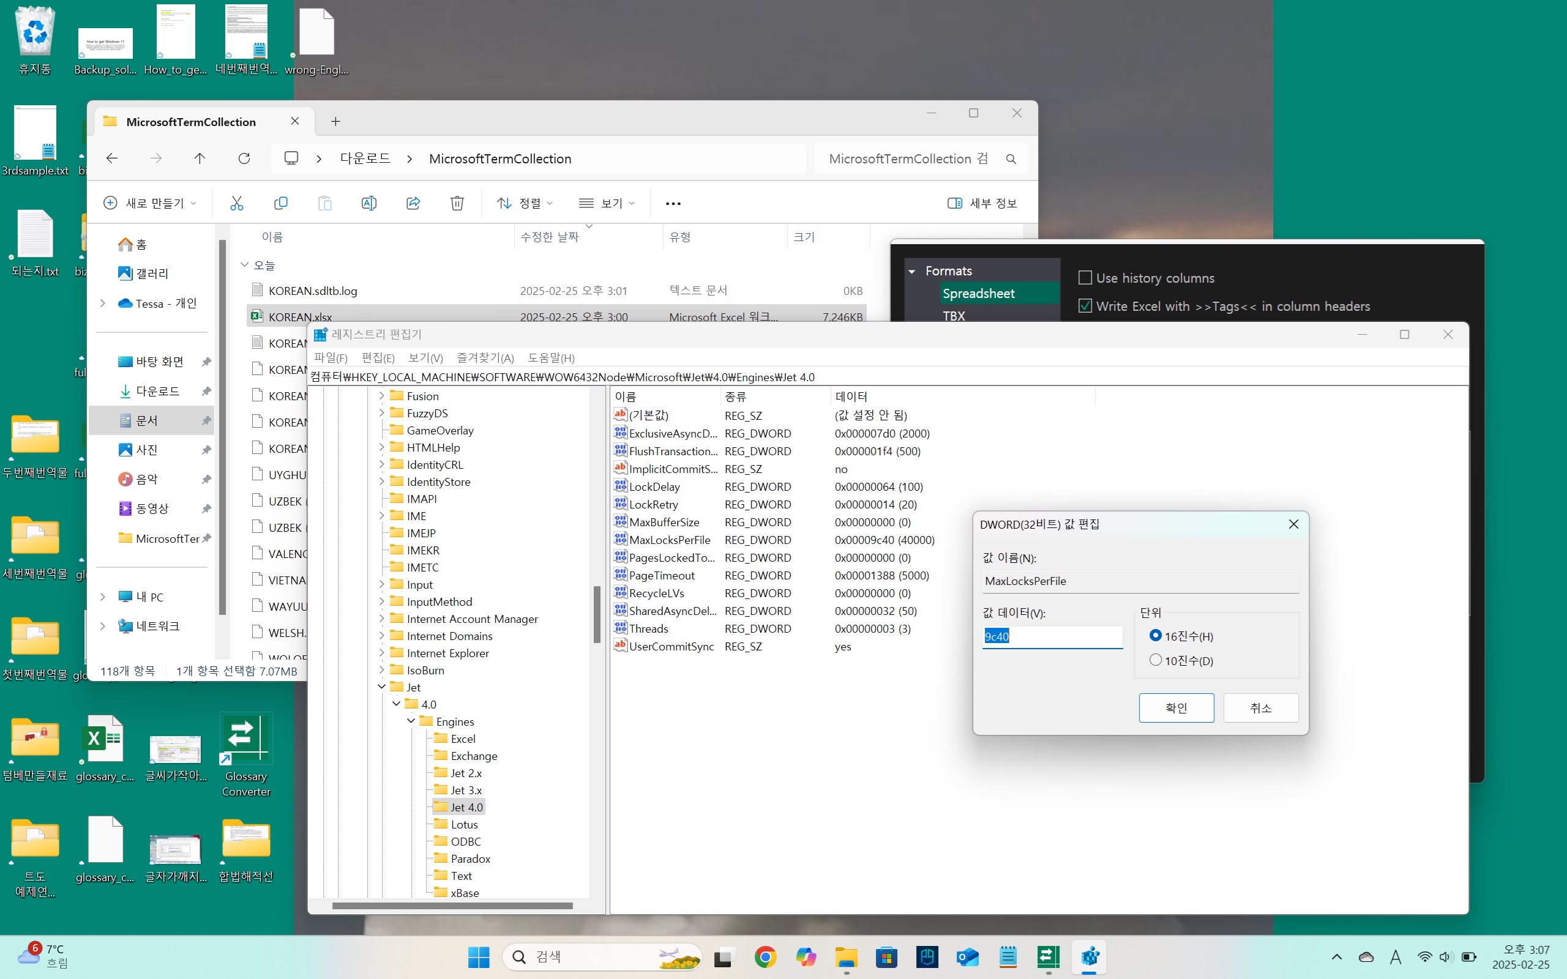1567x979 pixels.
Task: Click the value data input field
Action: point(1052,636)
